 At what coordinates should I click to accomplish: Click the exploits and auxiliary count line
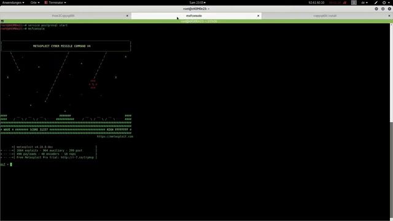(x=49, y=150)
